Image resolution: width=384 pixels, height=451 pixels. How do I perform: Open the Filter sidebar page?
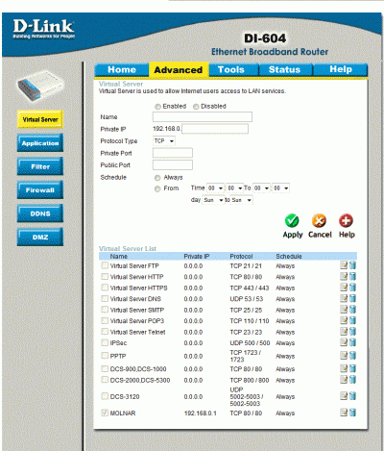40,166
